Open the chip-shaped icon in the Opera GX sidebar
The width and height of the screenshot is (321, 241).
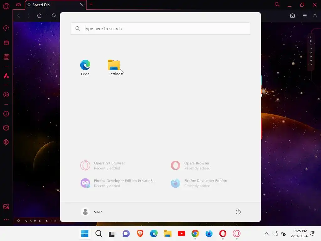tap(6, 57)
